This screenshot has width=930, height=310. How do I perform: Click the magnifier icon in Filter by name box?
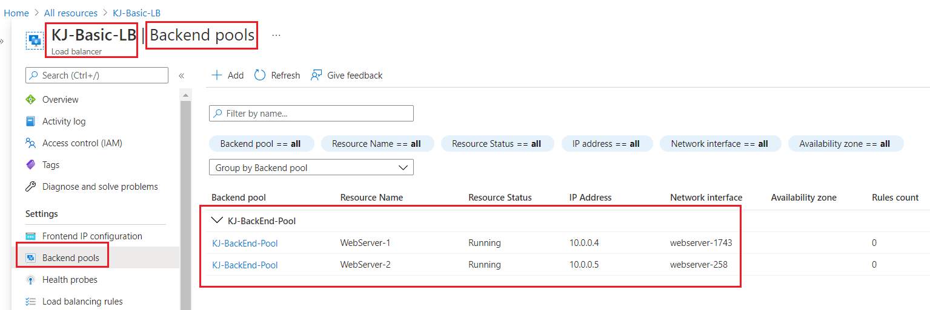[218, 114]
